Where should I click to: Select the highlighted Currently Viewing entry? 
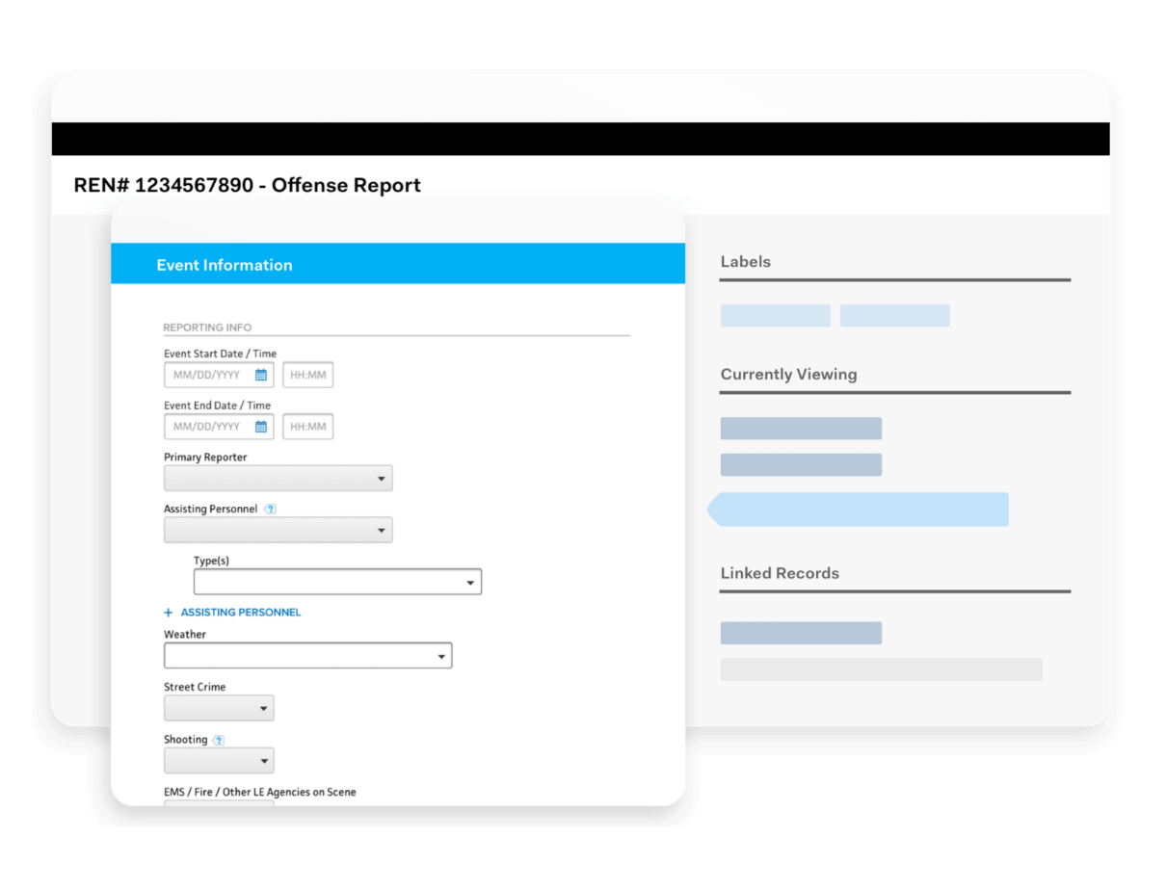click(858, 510)
